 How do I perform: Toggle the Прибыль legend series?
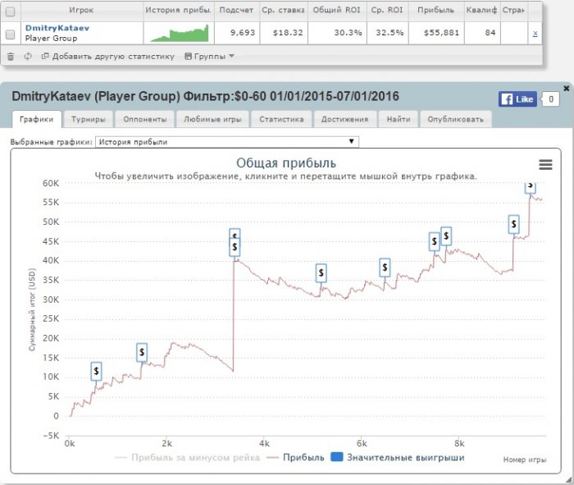[x=296, y=458]
